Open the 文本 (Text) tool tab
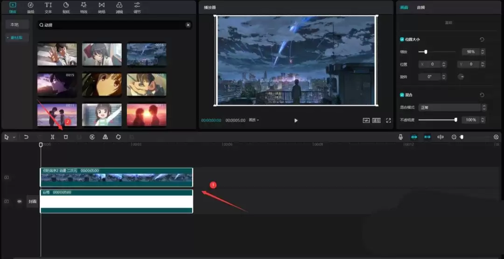Screen dimensions: 504x259 pos(48,7)
